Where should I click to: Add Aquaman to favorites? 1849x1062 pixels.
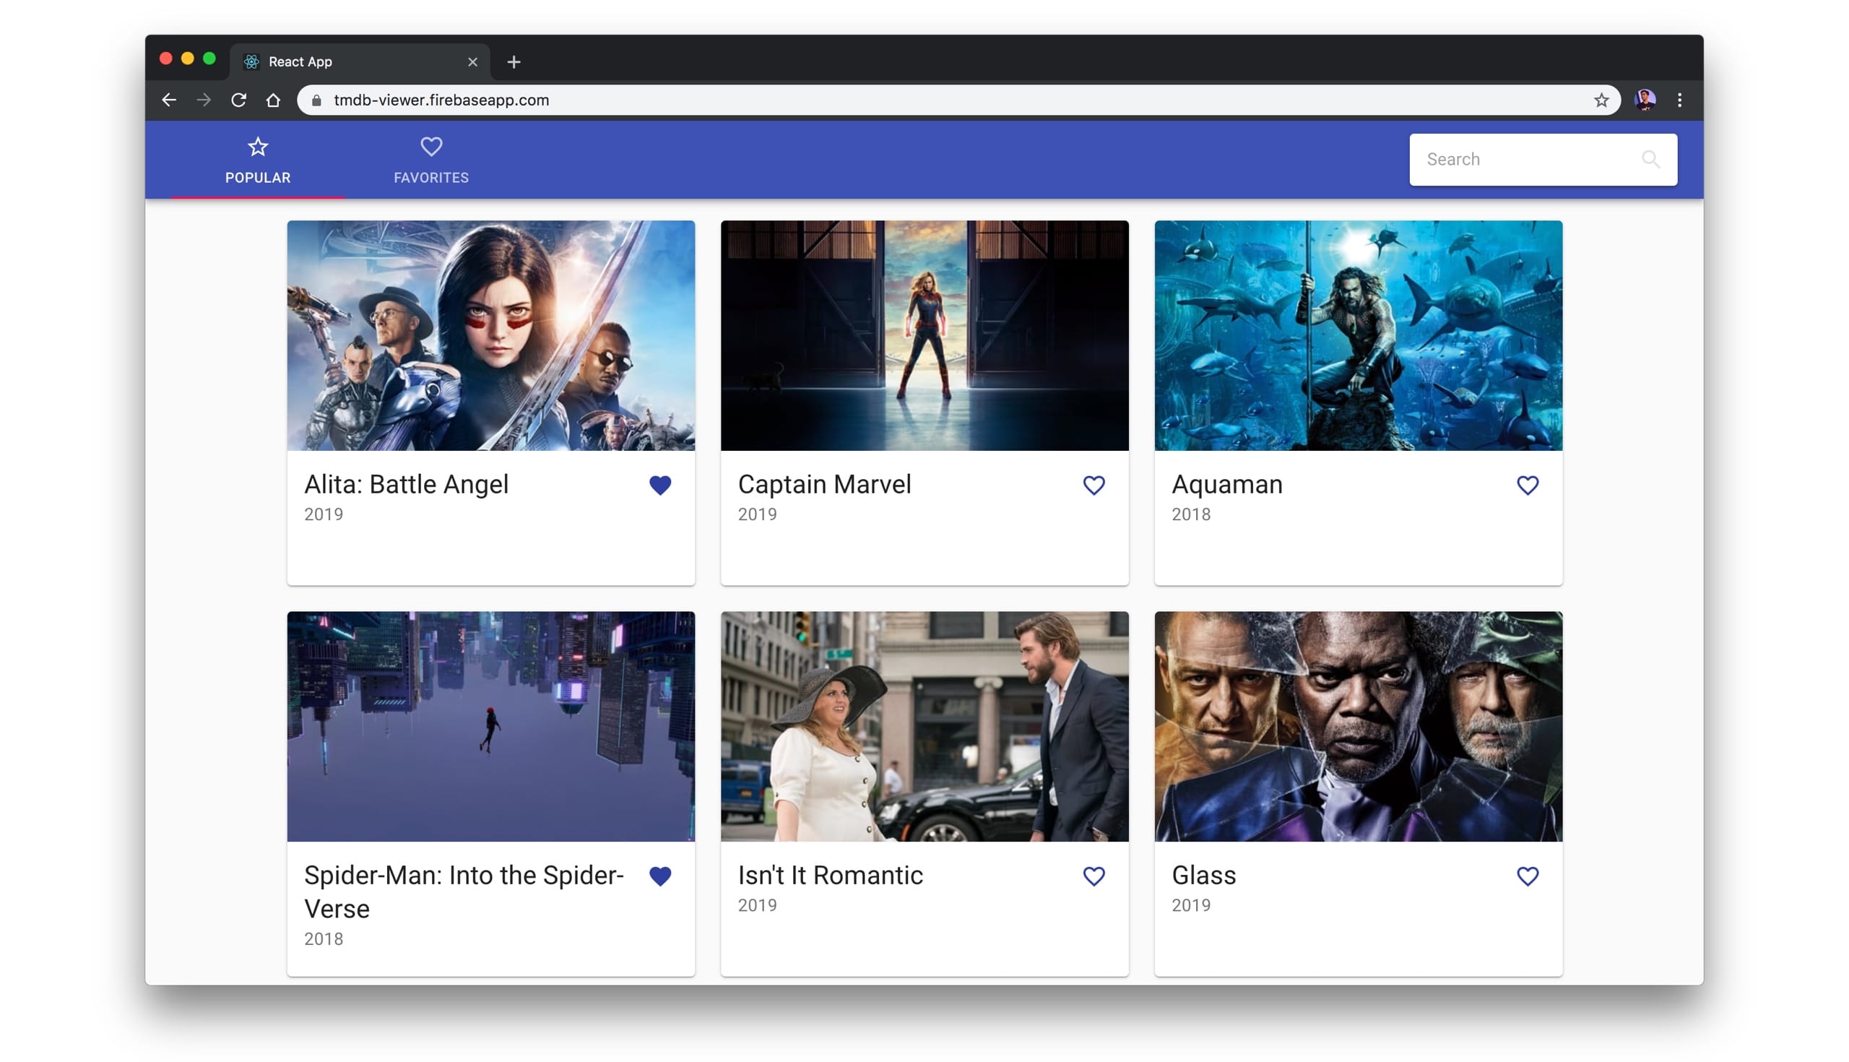1528,485
